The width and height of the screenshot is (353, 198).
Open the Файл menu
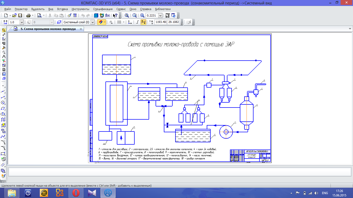click(7, 9)
